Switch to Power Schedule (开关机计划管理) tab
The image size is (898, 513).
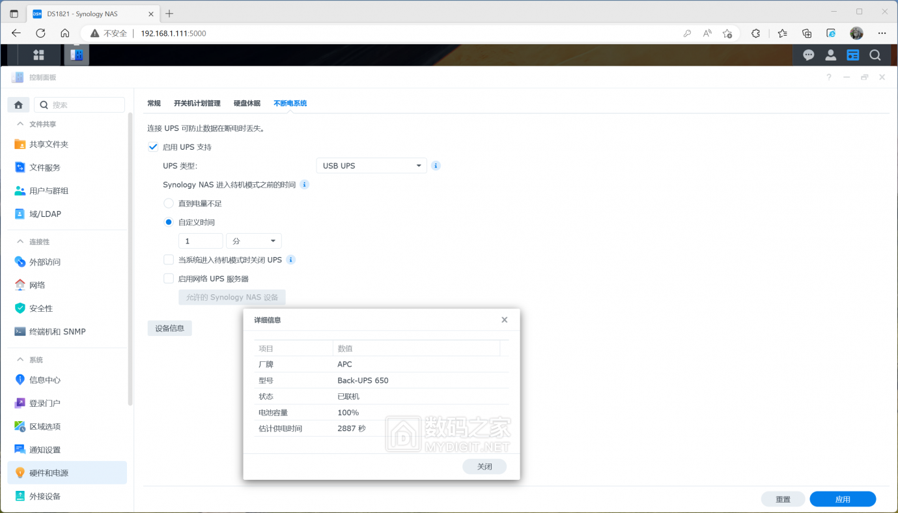197,104
